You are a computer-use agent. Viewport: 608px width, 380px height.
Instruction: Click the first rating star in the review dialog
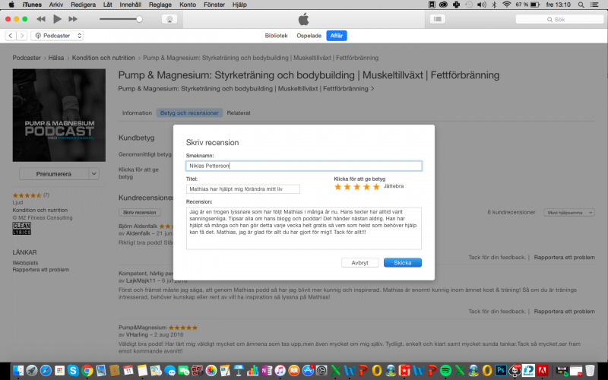(x=337, y=187)
